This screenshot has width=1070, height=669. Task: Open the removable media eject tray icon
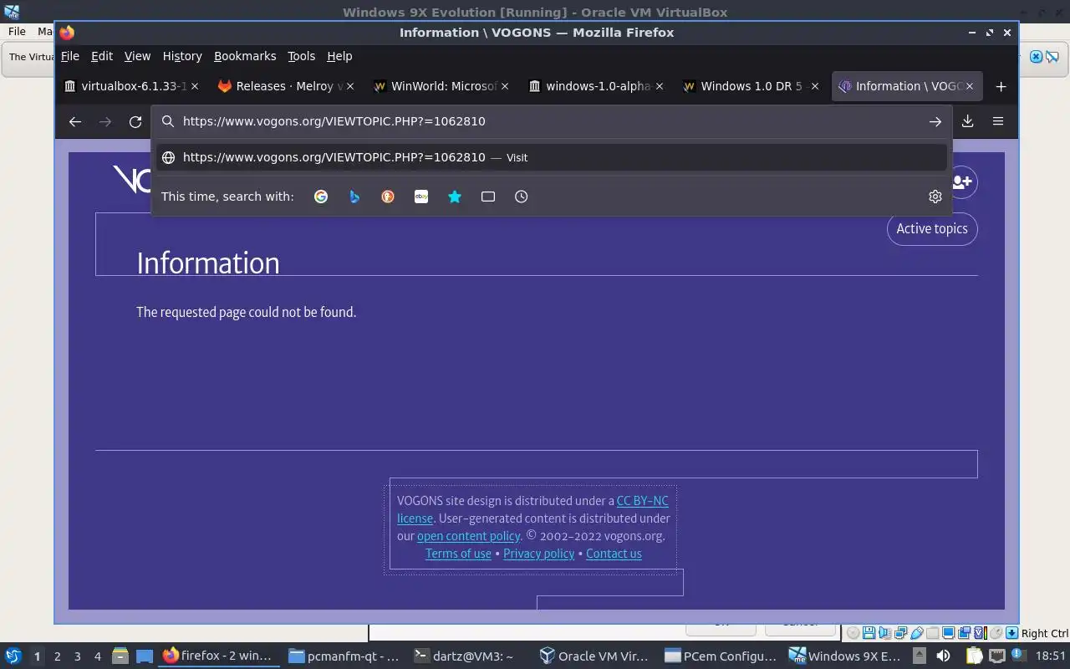(x=920, y=656)
